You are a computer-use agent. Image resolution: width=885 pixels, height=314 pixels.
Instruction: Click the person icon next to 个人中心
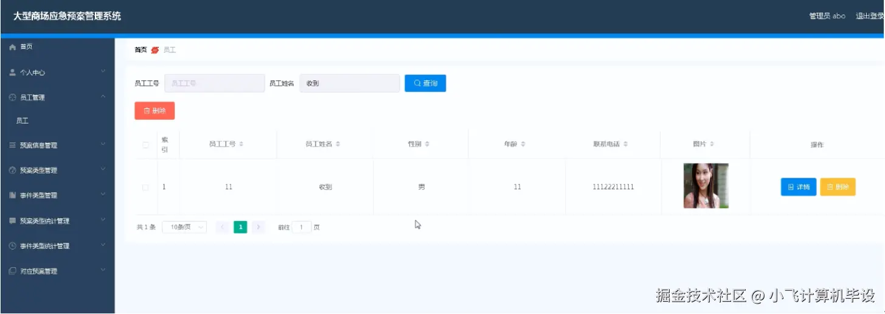pos(12,72)
